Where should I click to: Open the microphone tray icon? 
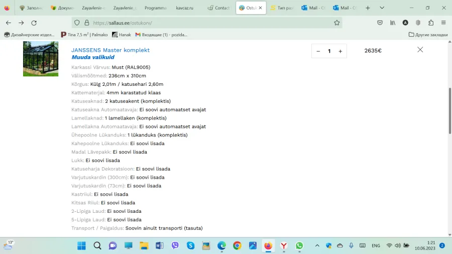coord(351,245)
